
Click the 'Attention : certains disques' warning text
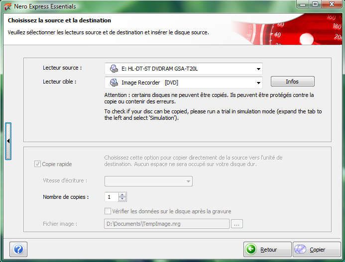click(209, 98)
